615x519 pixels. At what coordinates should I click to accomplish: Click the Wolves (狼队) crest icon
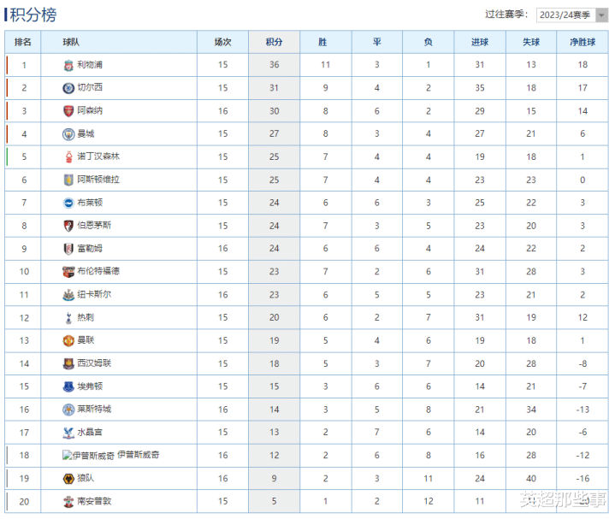(68, 479)
